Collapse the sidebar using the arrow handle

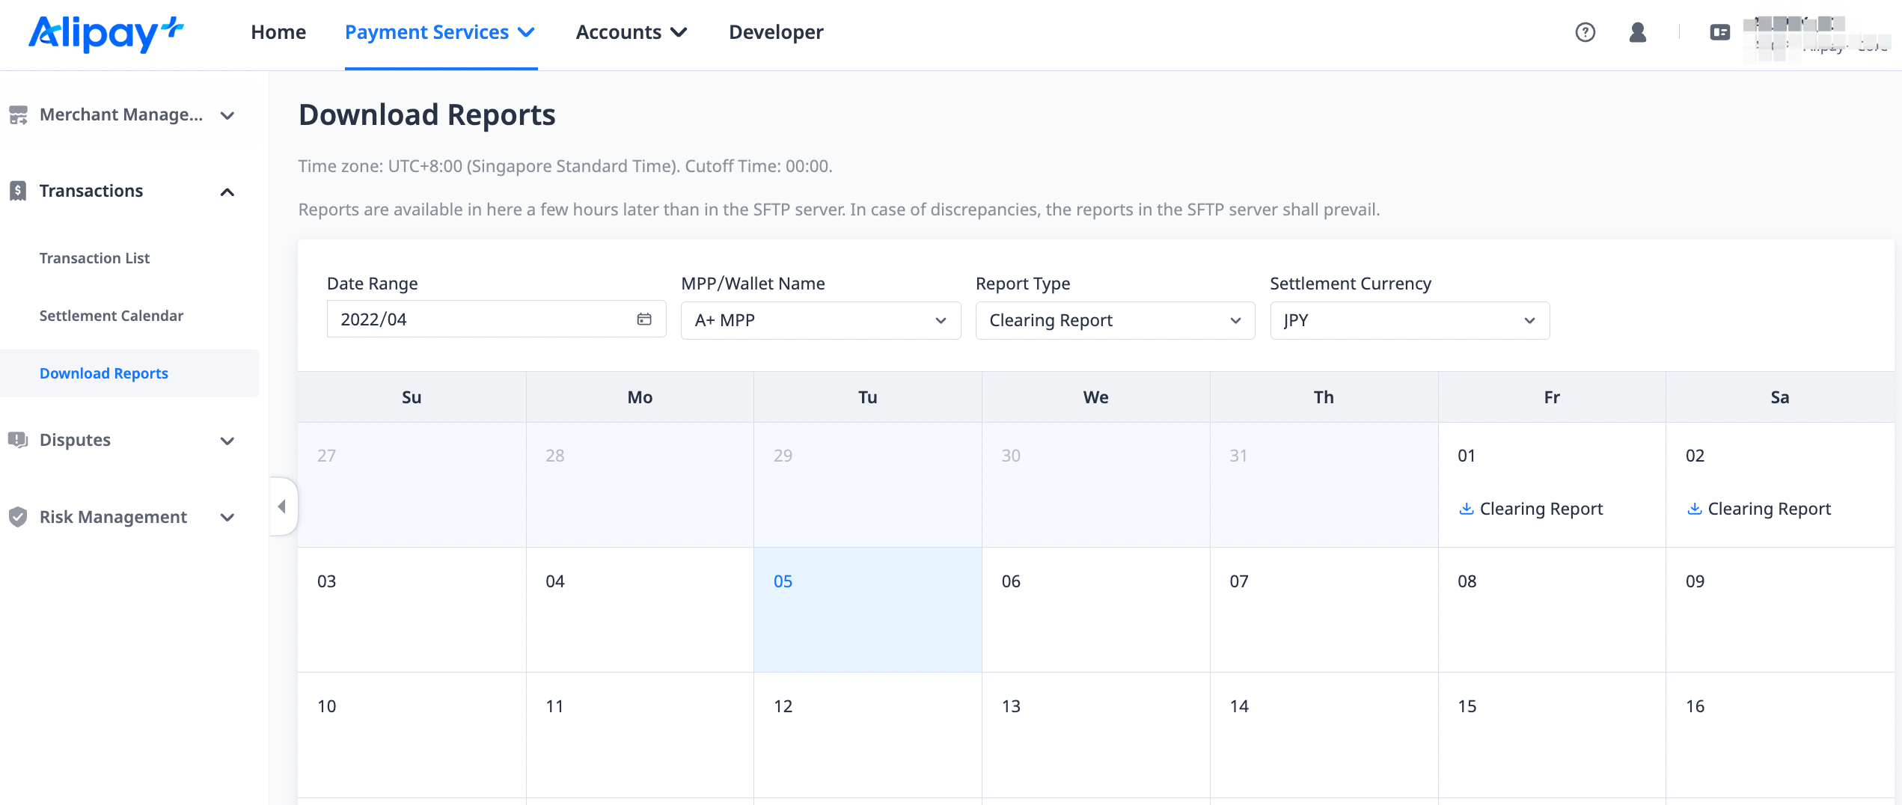[283, 506]
